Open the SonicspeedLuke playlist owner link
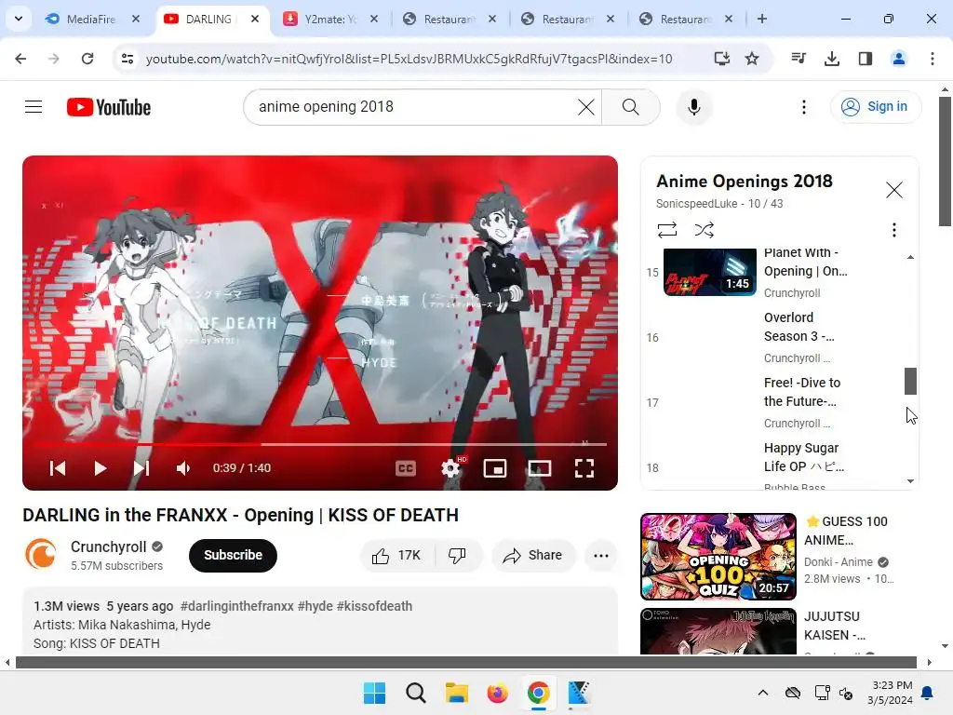953x715 pixels. tap(696, 204)
